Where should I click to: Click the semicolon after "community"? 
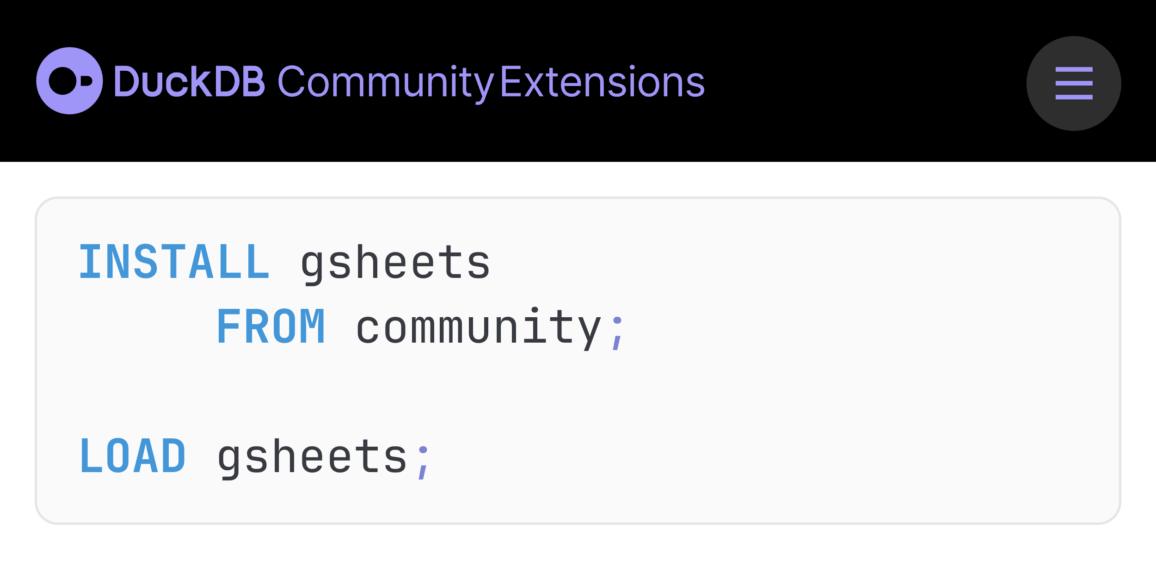pos(617,333)
